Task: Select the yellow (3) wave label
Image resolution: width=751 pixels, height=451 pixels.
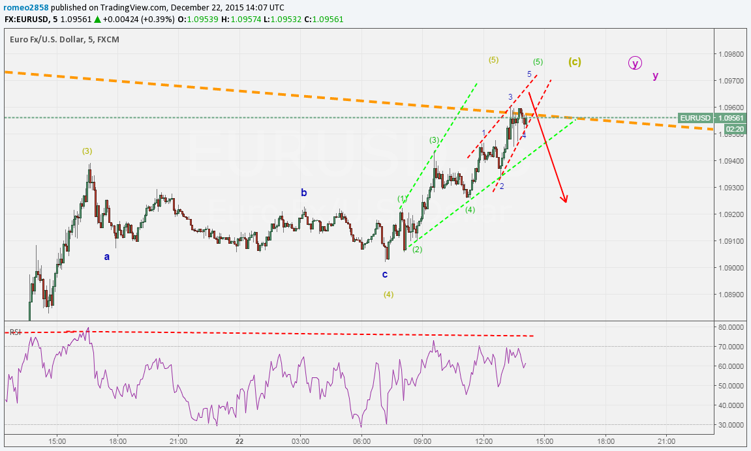Action: pyautogui.click(x=87, y=151)
